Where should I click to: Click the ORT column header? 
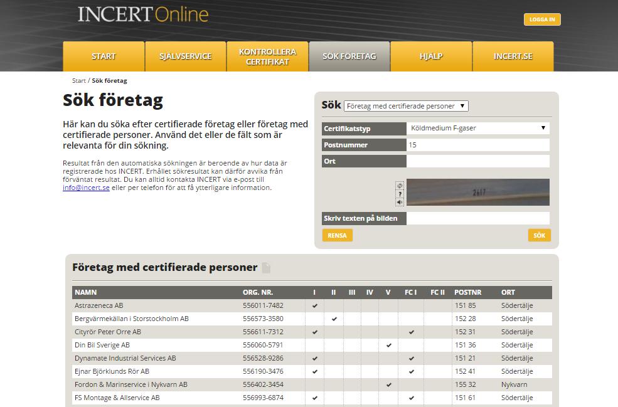[508, 292]
